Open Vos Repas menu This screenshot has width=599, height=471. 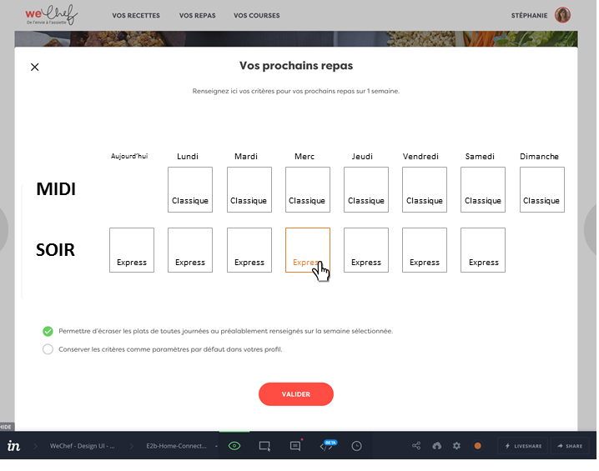pyautogui.click(x=198, y=16)
